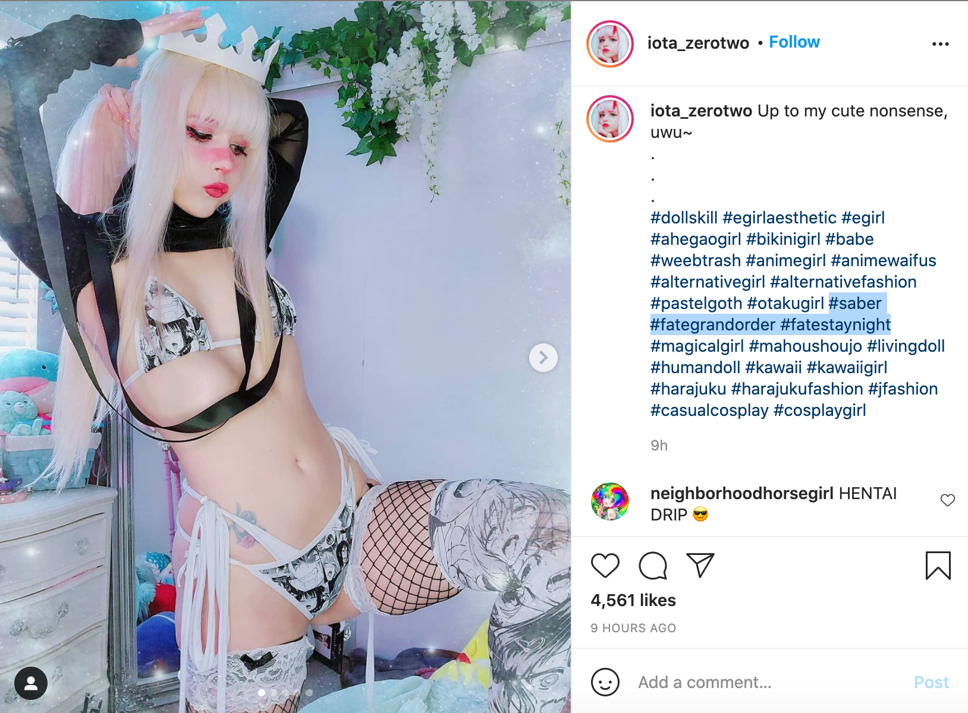Open neighborhoodhorsegirl's profile link
Image resolution: width=968 pixels, height=713 pixels.
tap(741, 493)
